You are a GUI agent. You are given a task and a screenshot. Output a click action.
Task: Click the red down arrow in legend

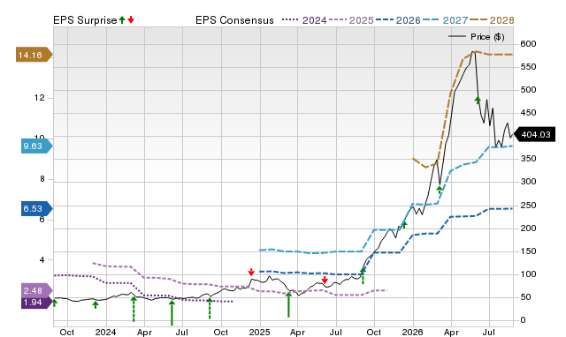point(131,19)
